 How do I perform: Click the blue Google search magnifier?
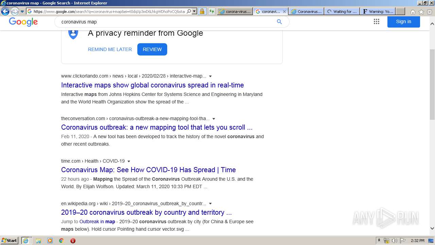click(x=279, y=21)
